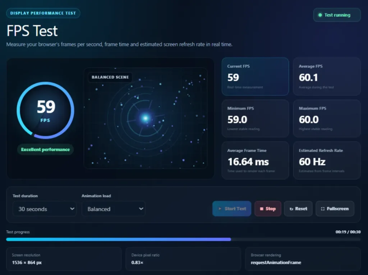The width and height of the screenshot is (368, 275).
Task: Click the requestAnimationFrame rendering value
Action: click(x=276, y=262)
